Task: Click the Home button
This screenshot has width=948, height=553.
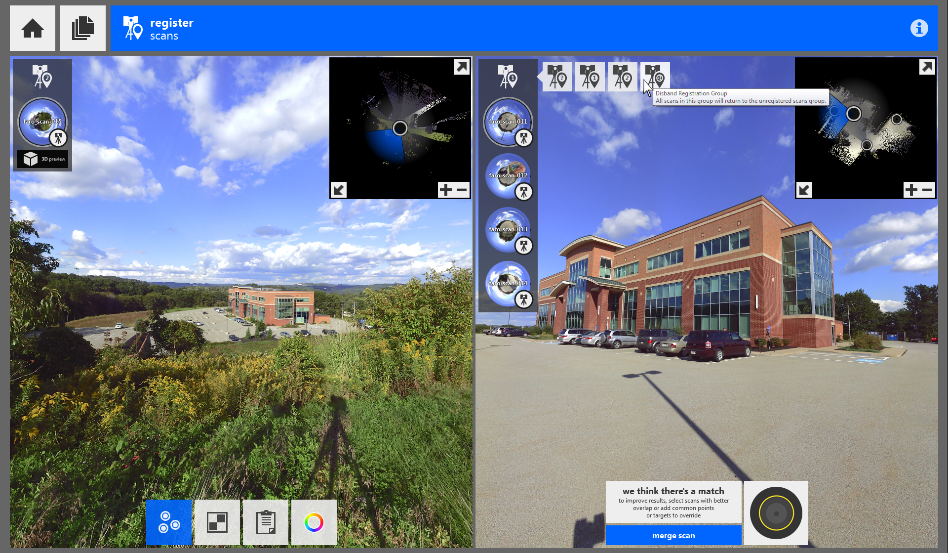Action: [x=33, y=28]
